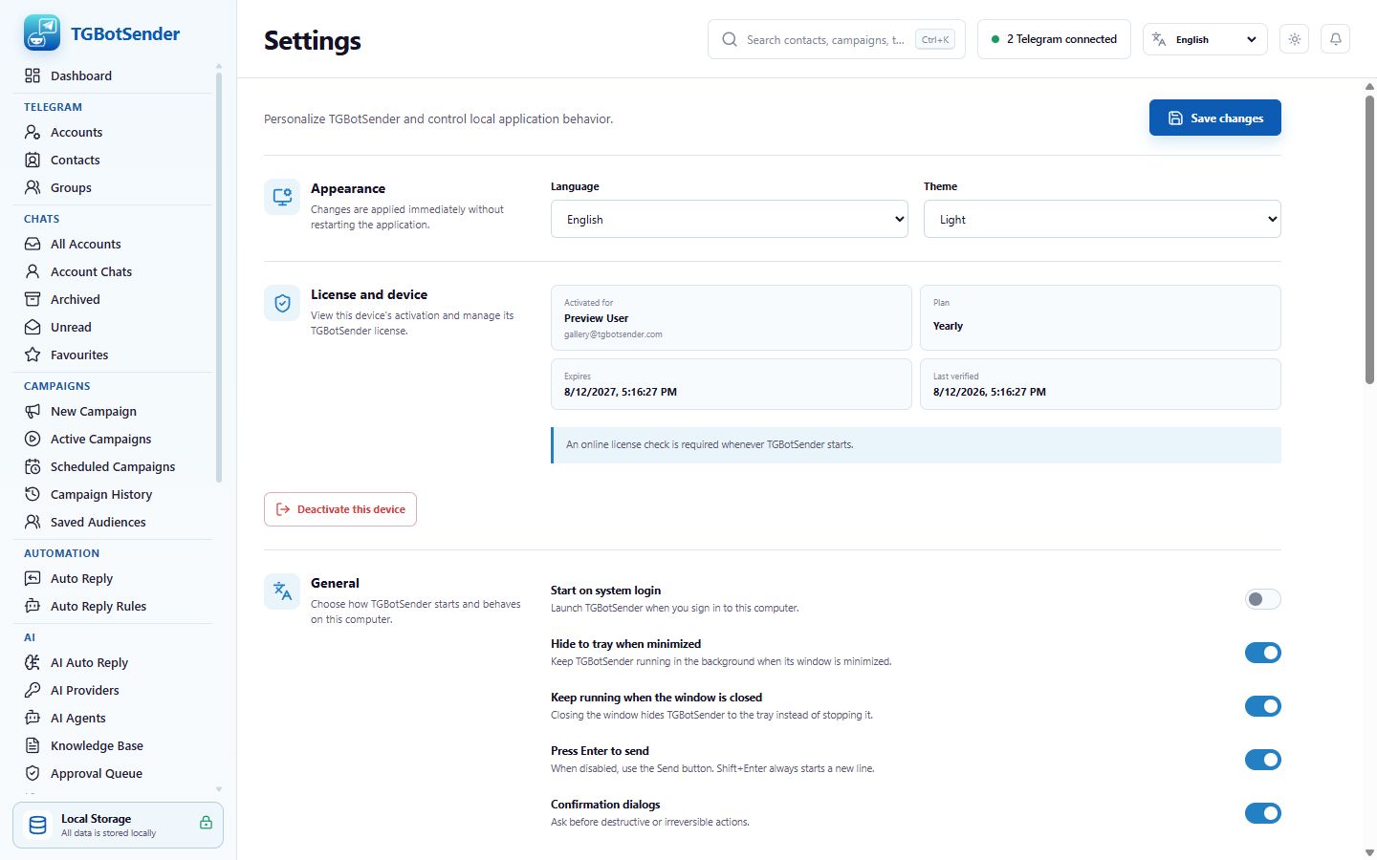
Task: Go to Account Chats
Action: [115, 271]
